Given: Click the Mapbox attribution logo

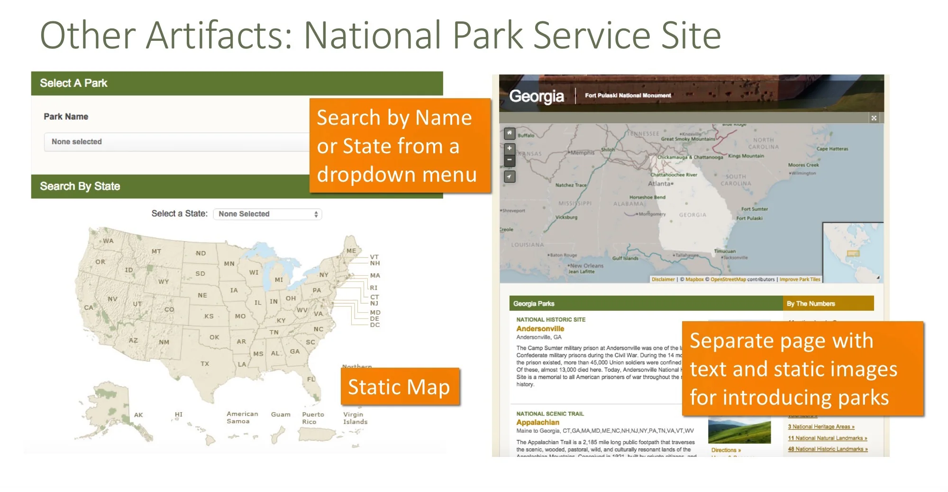Looking at the screenshot, I should coord(693,279).
